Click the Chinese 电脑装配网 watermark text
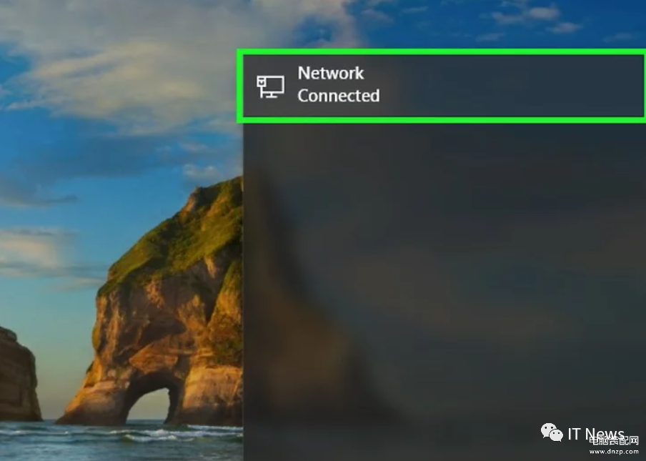646x461 pixels. [614, 441]
